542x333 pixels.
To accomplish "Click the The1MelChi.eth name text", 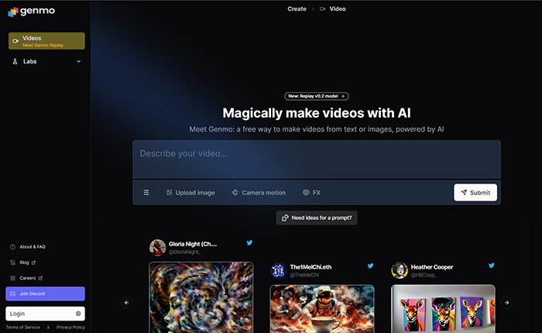I will pos(310,267).
